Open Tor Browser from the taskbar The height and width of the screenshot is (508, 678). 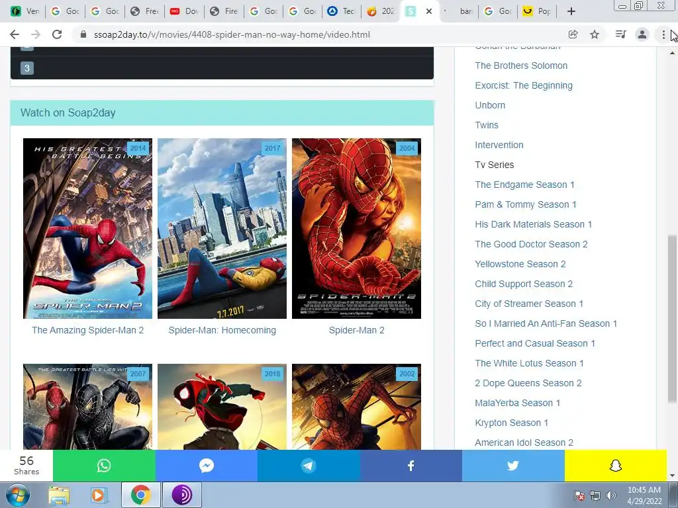(181, 495)
